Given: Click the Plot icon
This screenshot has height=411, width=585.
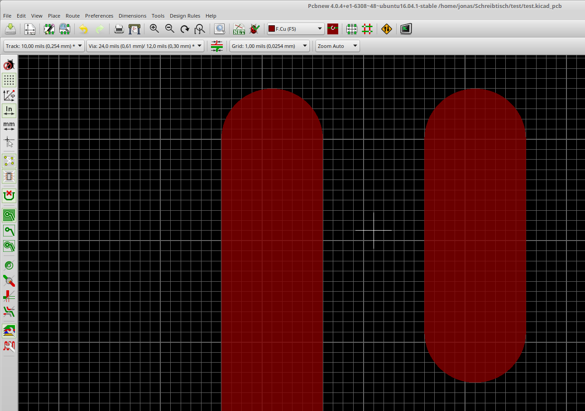Looking at the screenshot, I should tap(134, 29).
